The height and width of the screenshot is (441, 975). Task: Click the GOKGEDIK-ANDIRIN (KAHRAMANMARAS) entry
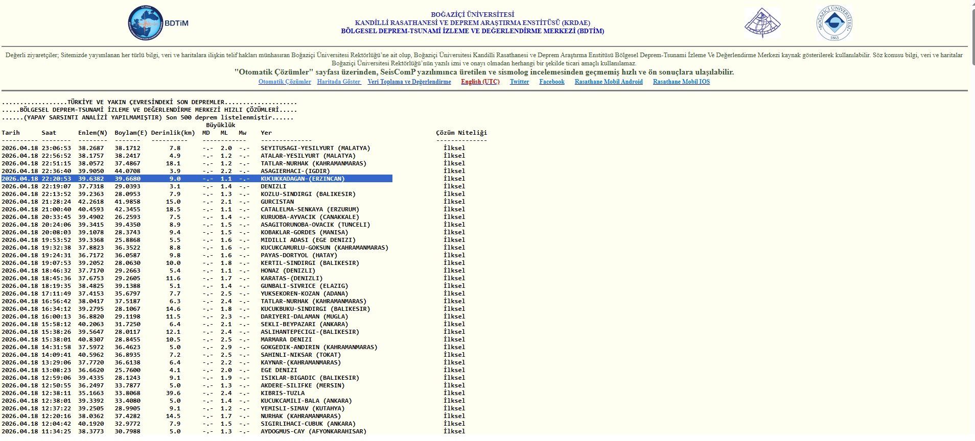tap(319, 347)
